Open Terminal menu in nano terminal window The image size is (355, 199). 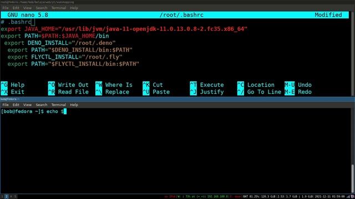[x=58, y=8]
